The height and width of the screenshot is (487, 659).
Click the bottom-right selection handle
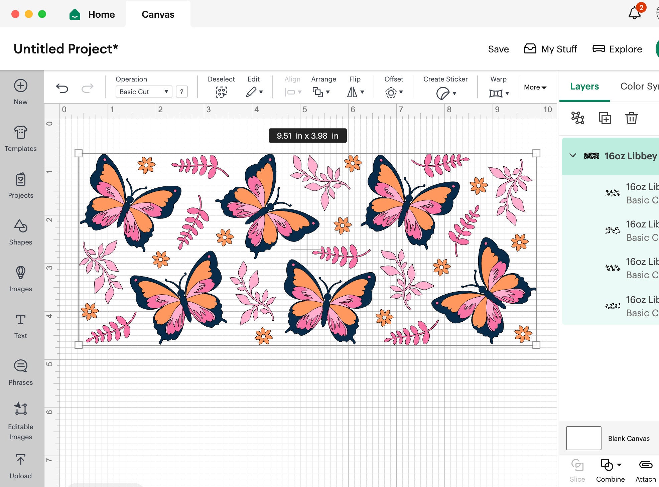coord(536,345)
